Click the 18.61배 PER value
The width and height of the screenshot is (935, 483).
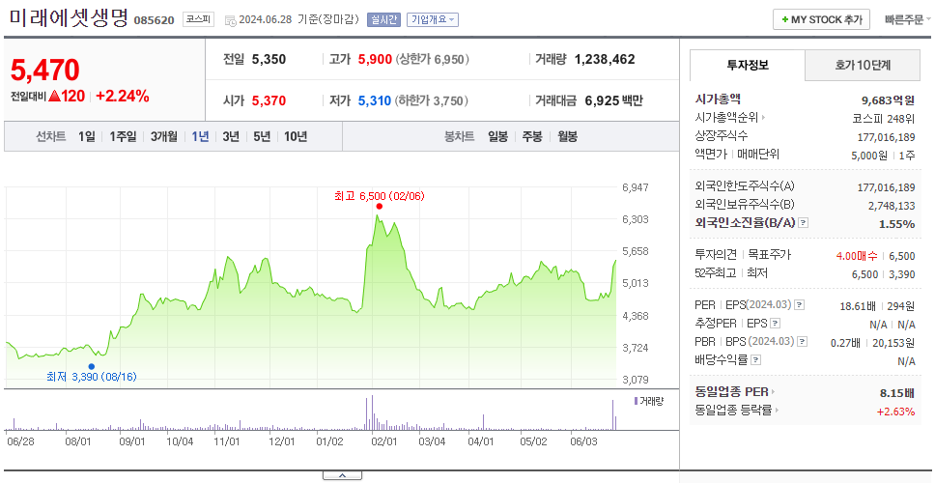tap(858, 306)
